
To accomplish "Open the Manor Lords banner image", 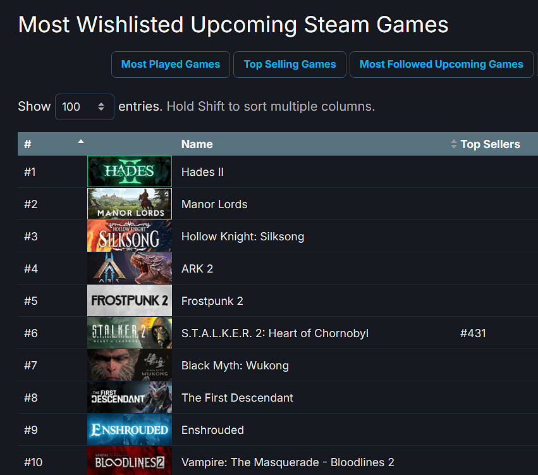I will [129, 204].
